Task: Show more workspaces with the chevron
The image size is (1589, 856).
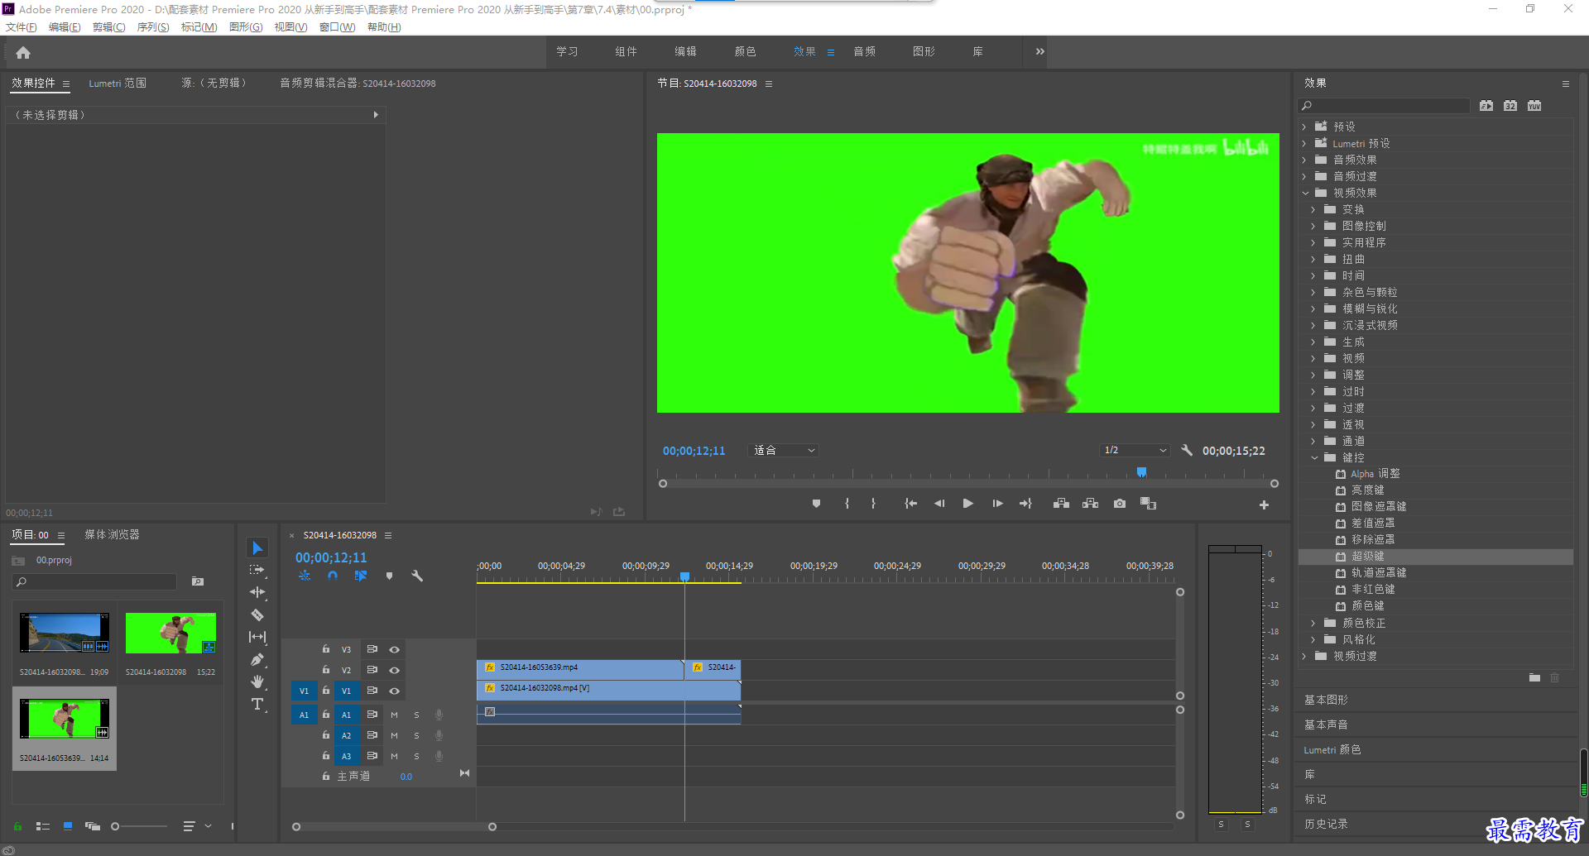Action: click(x=1039, y=51)
